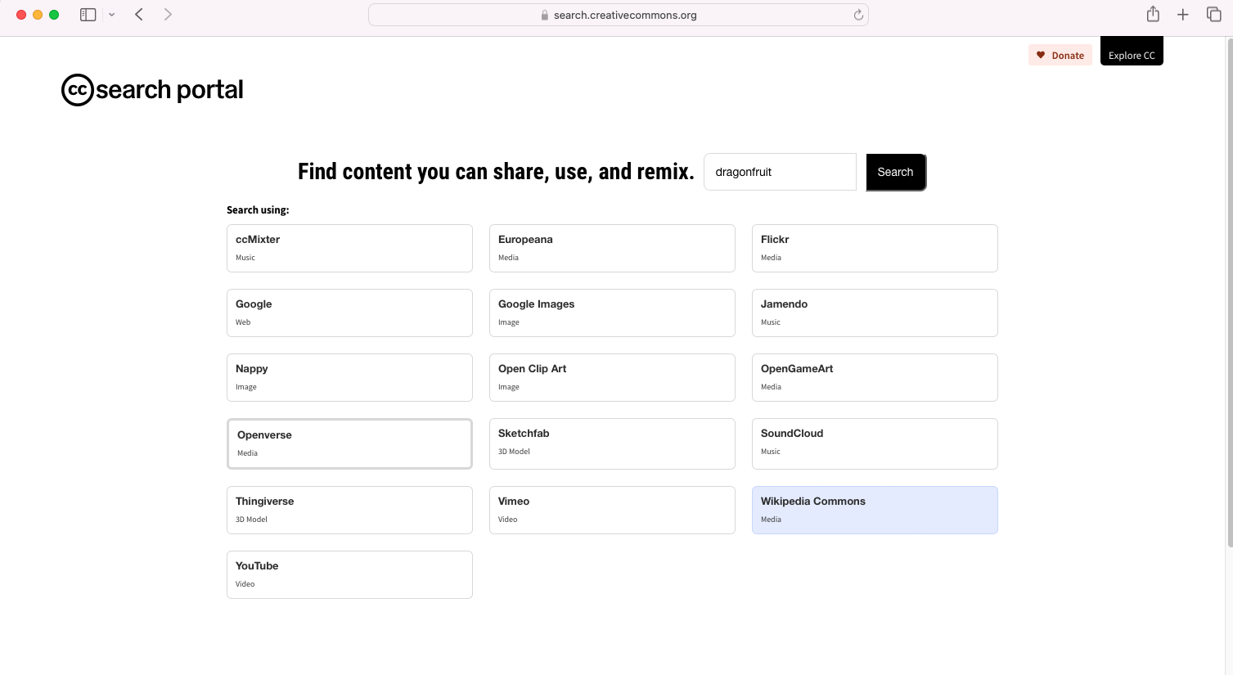This screenshot has width=1233, height=675.
Task: Select the Google Web source
Action: (349, 313)
